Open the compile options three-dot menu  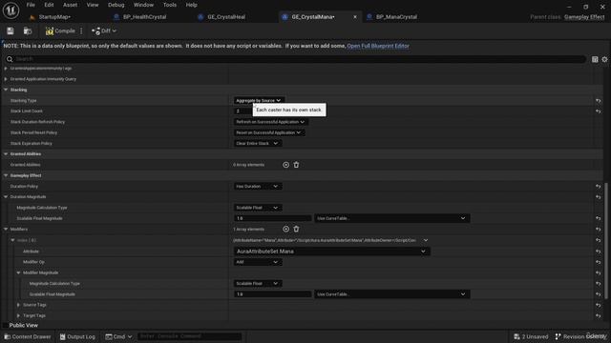coord(81,30)
